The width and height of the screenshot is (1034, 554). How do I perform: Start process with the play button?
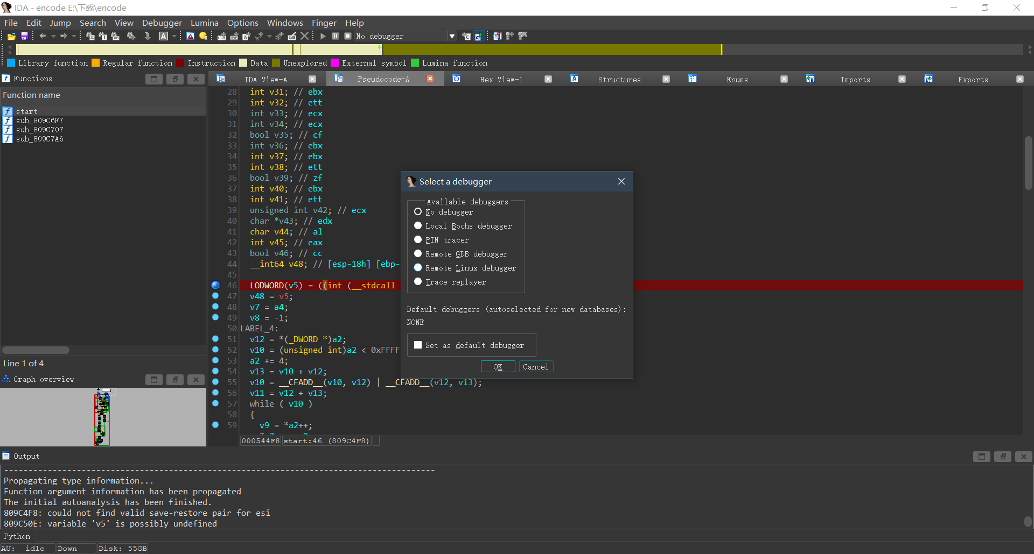pyautogui.click(x=323, y=36)
